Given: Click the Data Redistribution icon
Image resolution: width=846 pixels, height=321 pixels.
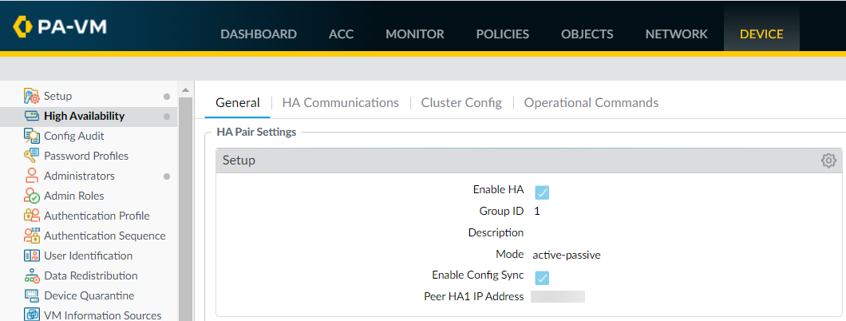Looking at the screenshot, I should pyautogui.click(x=31, y=275).
